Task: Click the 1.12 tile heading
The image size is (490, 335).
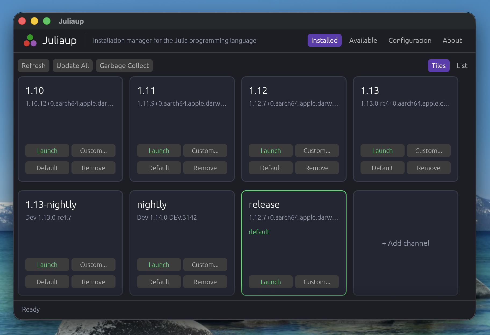Action: [x=258, y=91]
